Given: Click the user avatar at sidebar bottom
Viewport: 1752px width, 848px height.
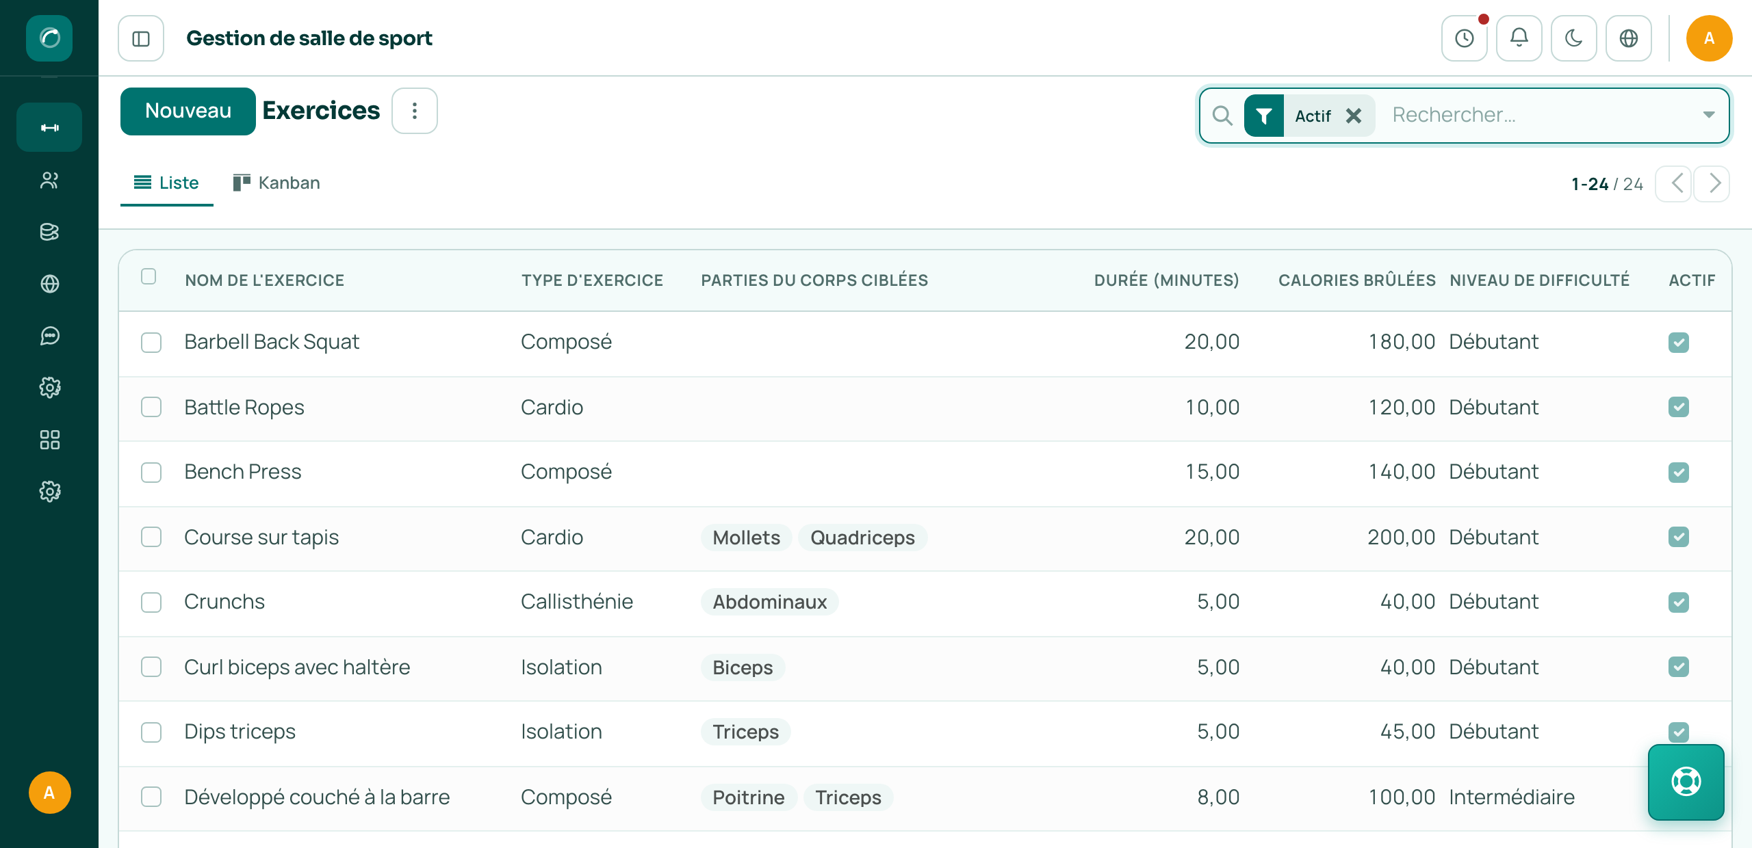Looking at the screenshot, I should (x=49, y=793).
